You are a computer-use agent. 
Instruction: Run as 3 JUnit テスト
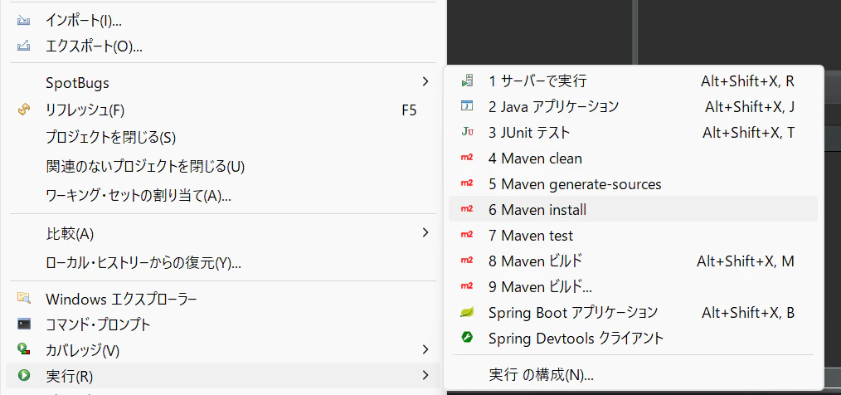(634, 132)
